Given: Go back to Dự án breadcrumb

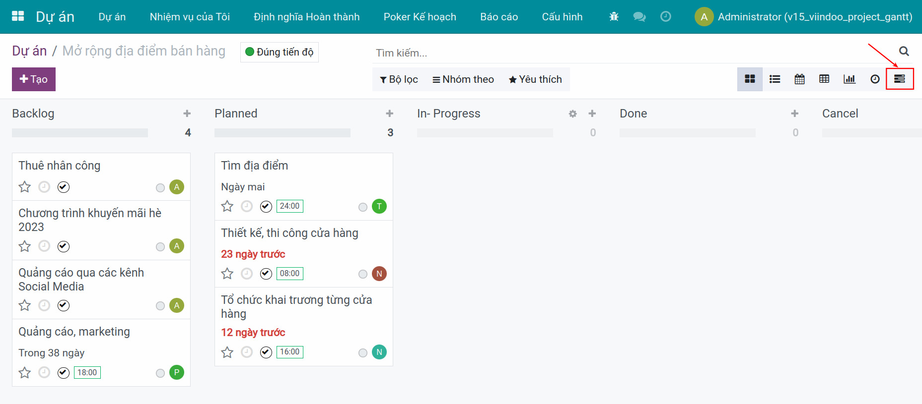Looking at the screenshot, I should [x=29, y=51].
